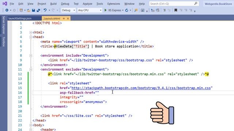Undo the last edit
Image resolution: width=234 pixels, height=131 pixels.
(x=45, y=10)
